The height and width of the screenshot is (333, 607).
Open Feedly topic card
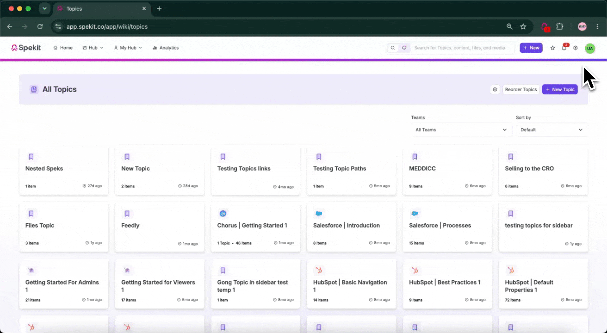click(x=160, y=227)
